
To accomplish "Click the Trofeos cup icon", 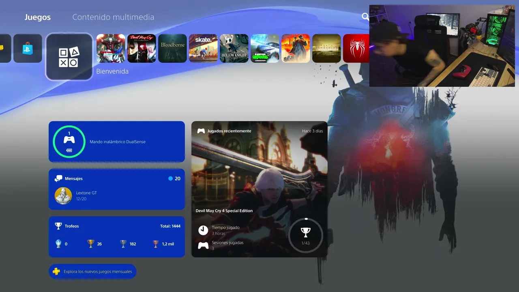I will [58, 226].
